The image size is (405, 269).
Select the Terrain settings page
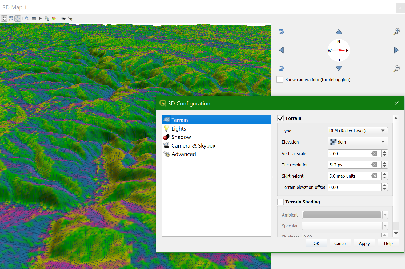point(216,120)
